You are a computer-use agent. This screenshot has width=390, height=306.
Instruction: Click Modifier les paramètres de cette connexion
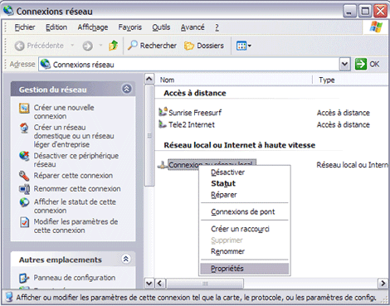(76, 226)
